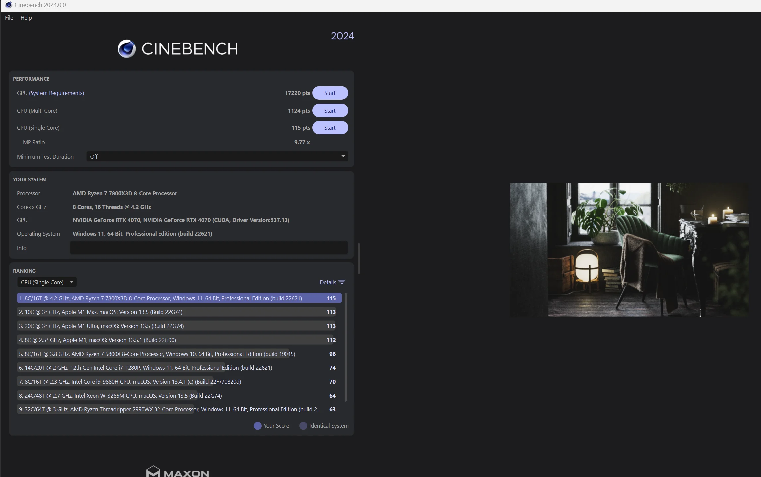Start the CPU Single Core benchmark
The width and height of the screenshot is (761, 477).
(330, 128)
